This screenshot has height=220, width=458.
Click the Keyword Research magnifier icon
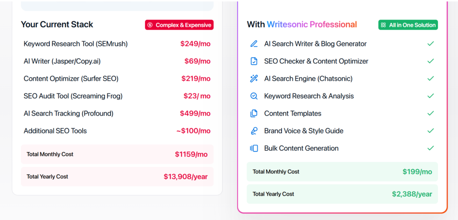tap(254, 96)
